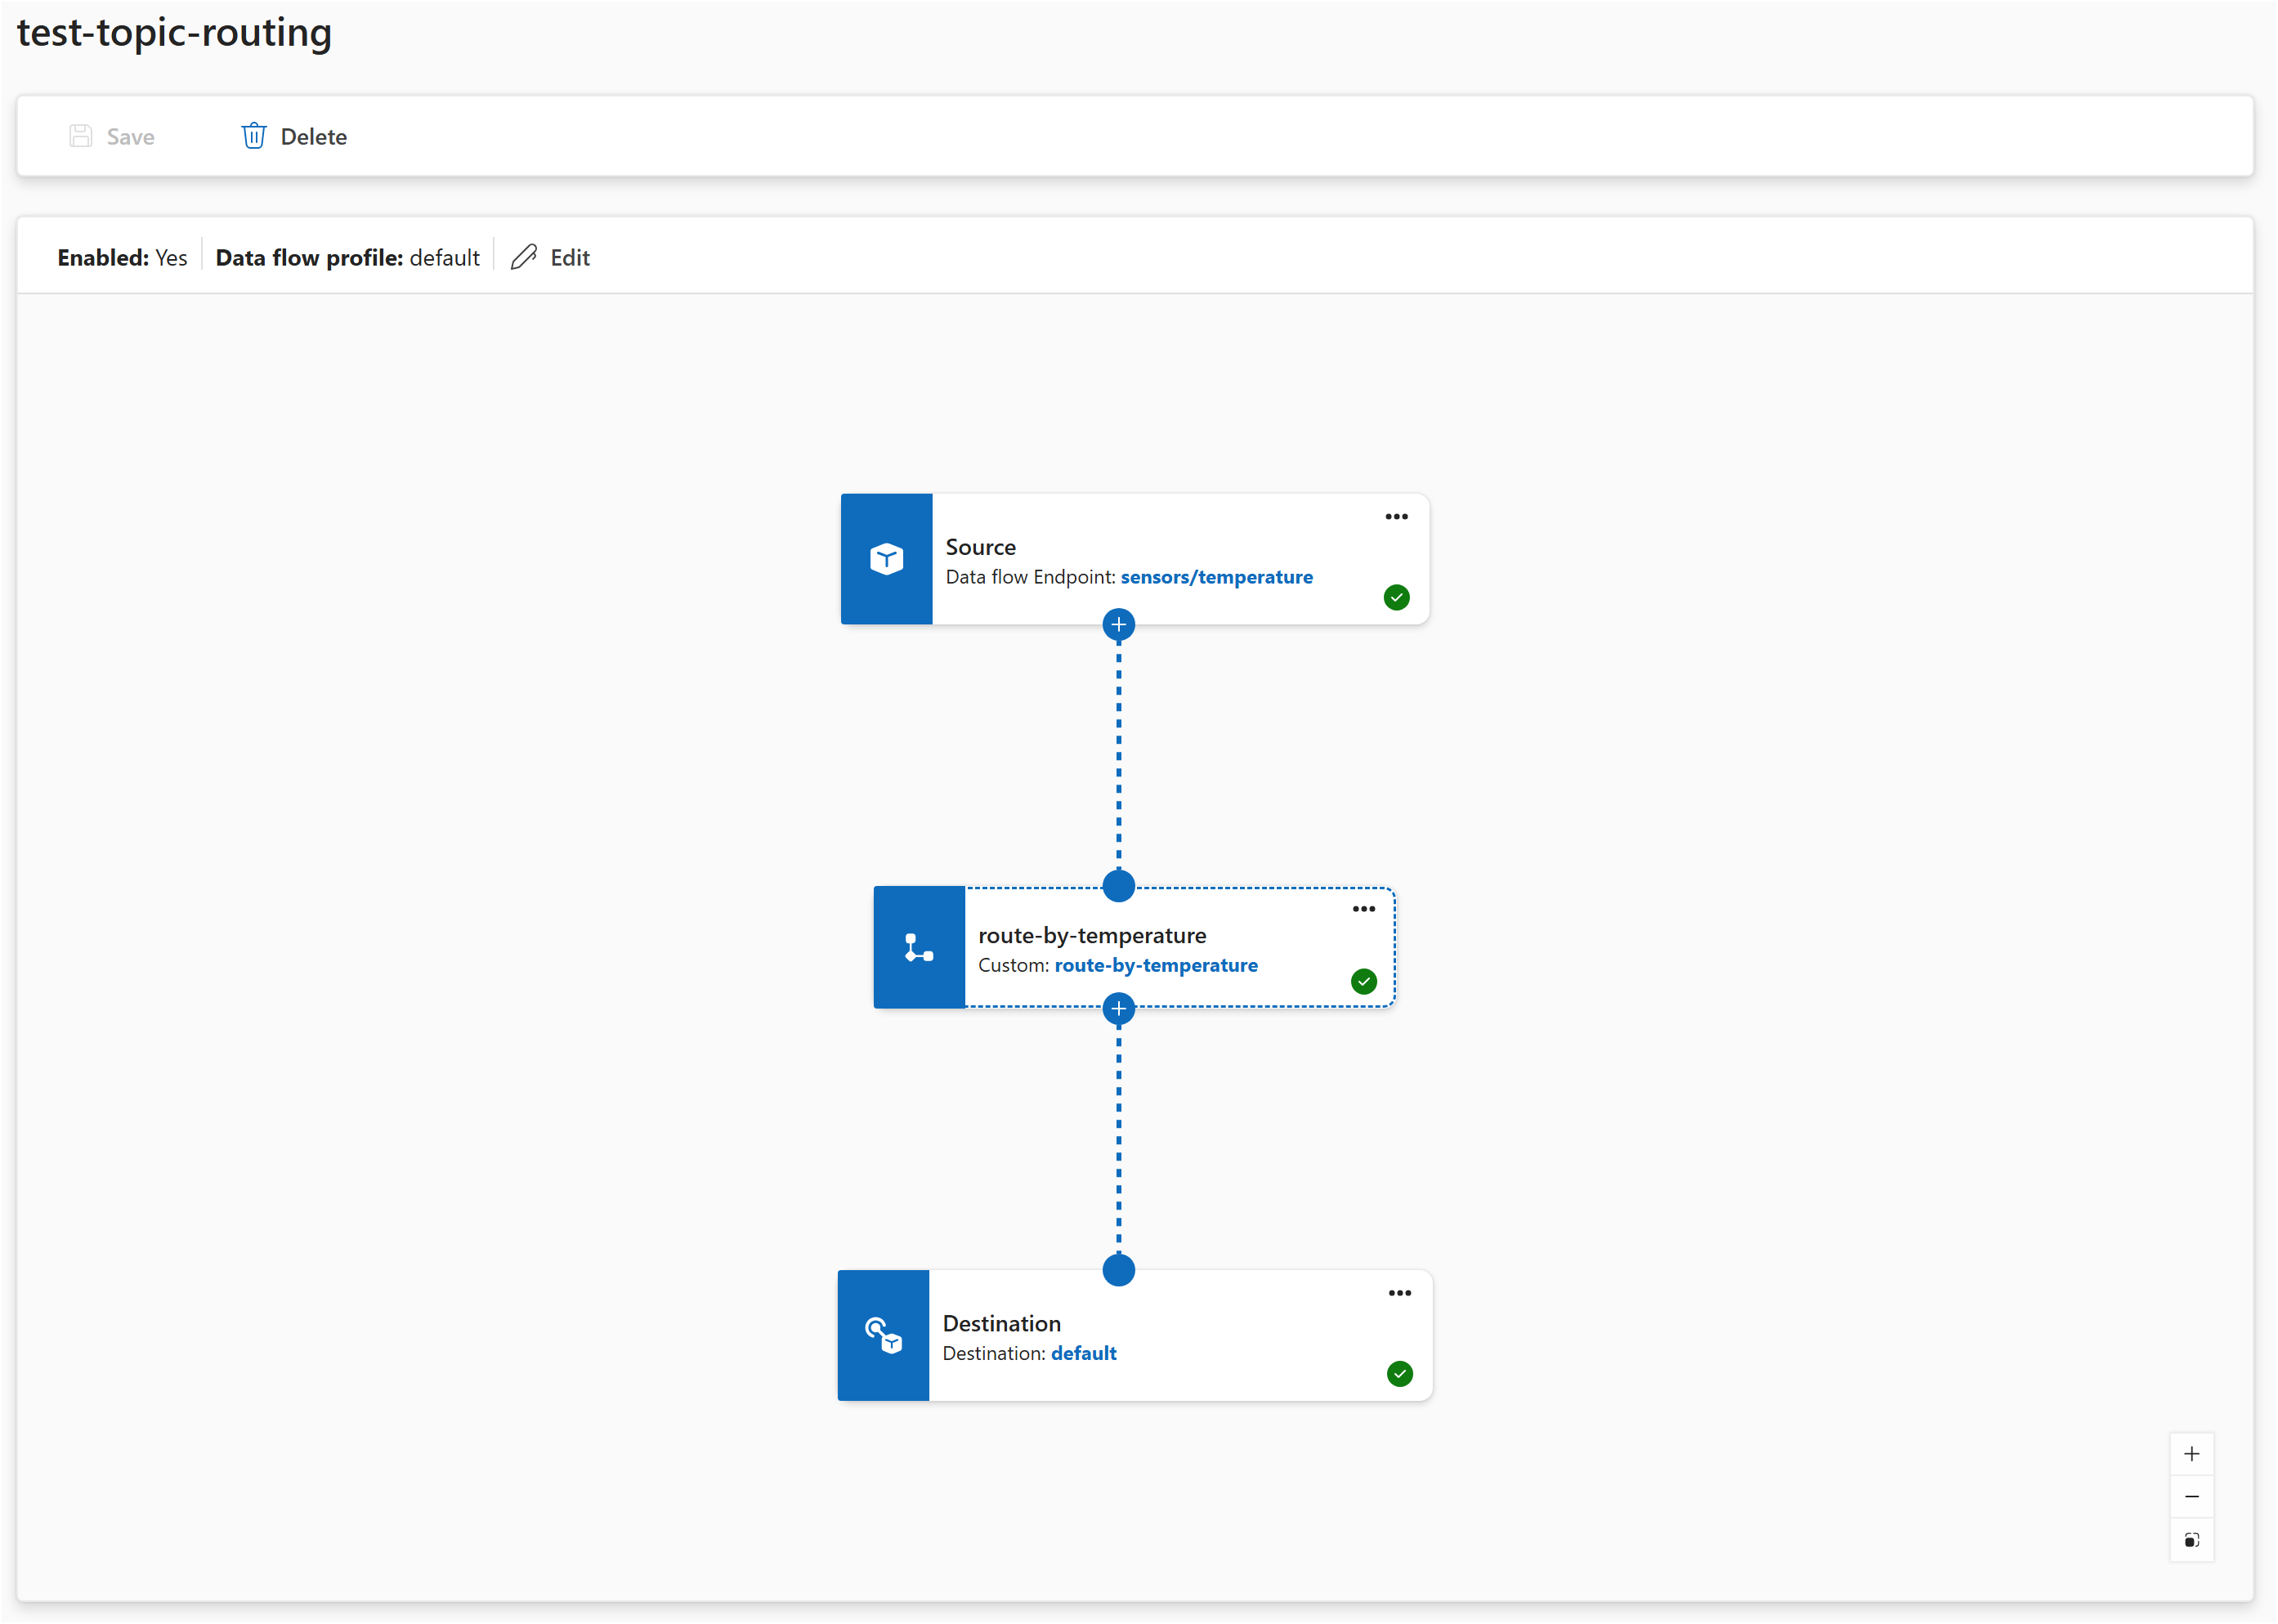This screenshot has width=2278, height=1624.
Task: Open the default destination link
Action: 1084,1353
